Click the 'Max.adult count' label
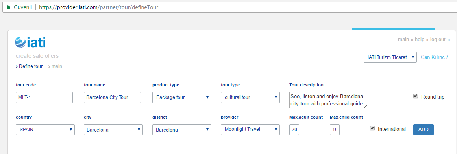The height and width of the screenshot is (154, 457). [x=306, y=117]
